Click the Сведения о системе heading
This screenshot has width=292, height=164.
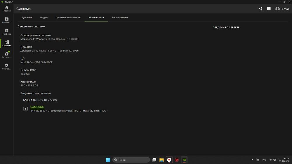tap(31, 27)
